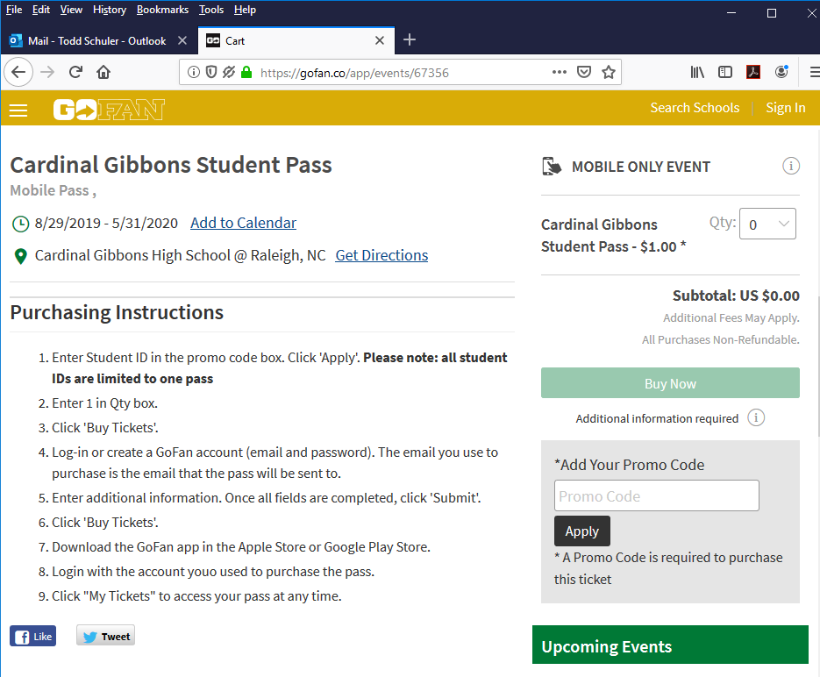Viewport: 820px width, 677px height.
Task: Click the mobile phone event icon
Action: 552,167
